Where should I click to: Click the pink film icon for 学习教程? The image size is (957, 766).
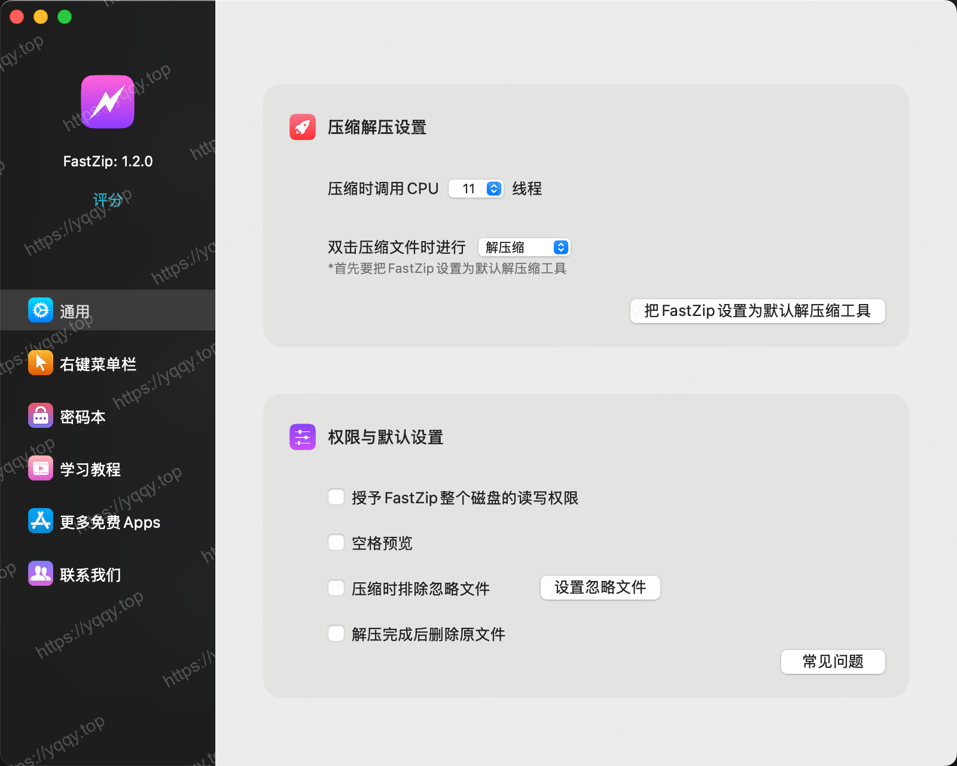[x=41, y=469]
